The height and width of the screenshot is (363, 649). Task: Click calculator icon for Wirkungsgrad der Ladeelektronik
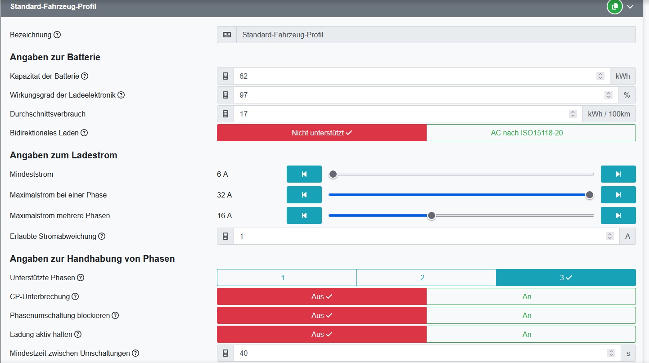[225, 95]
